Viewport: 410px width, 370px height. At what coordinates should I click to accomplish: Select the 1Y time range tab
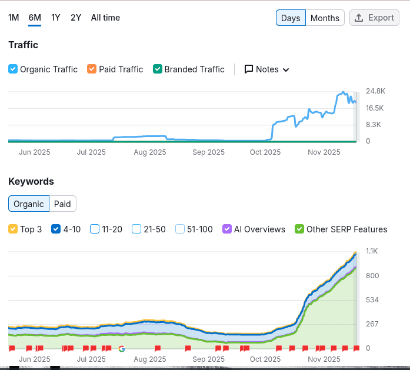click(x=56, y=18)
